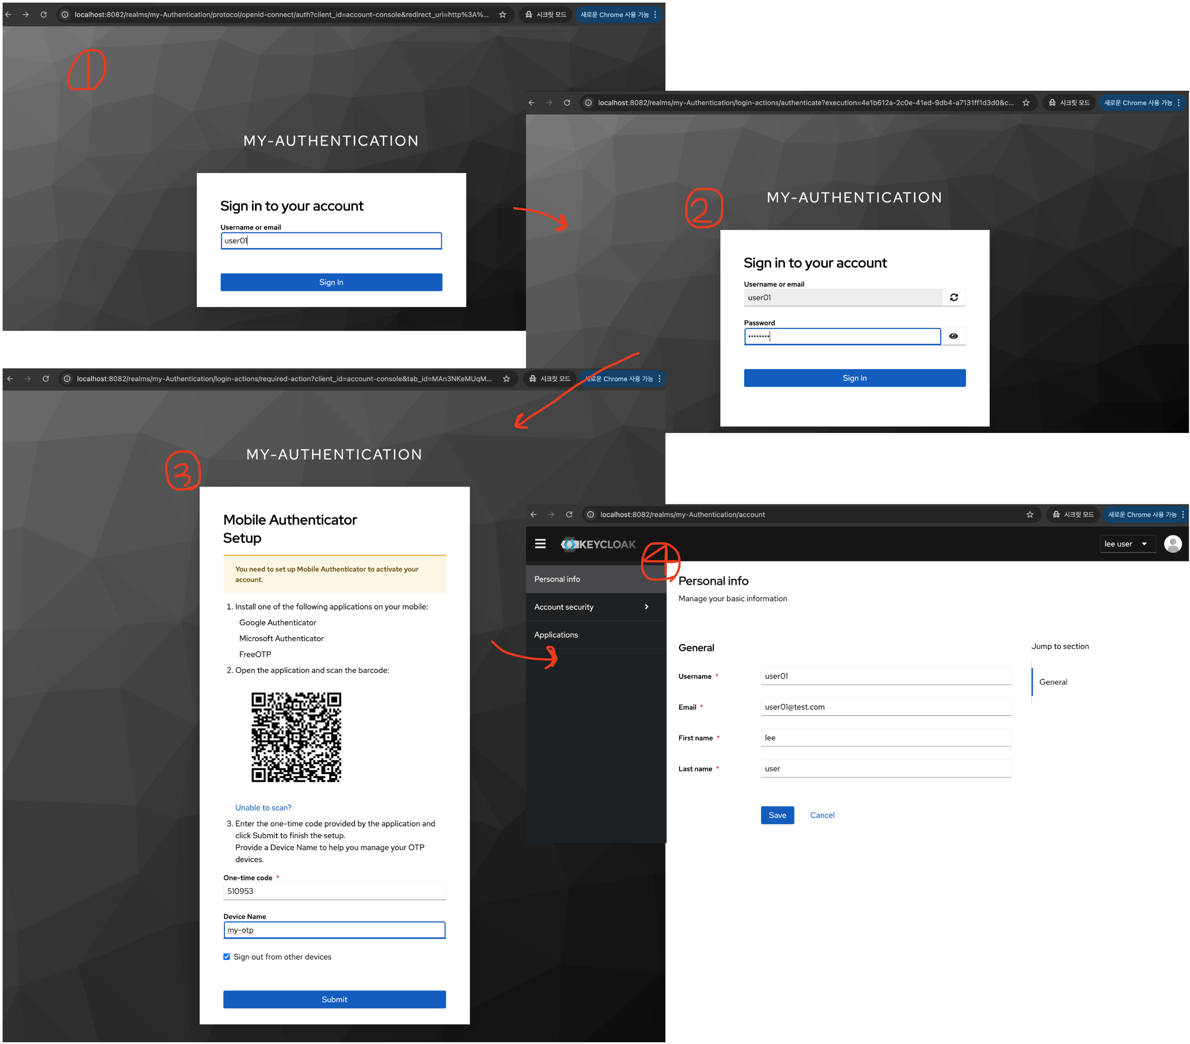Viewport: 1190px width, 1044px height.
Task: Uncheck Sign out from other devices
Action: point(227,957)
